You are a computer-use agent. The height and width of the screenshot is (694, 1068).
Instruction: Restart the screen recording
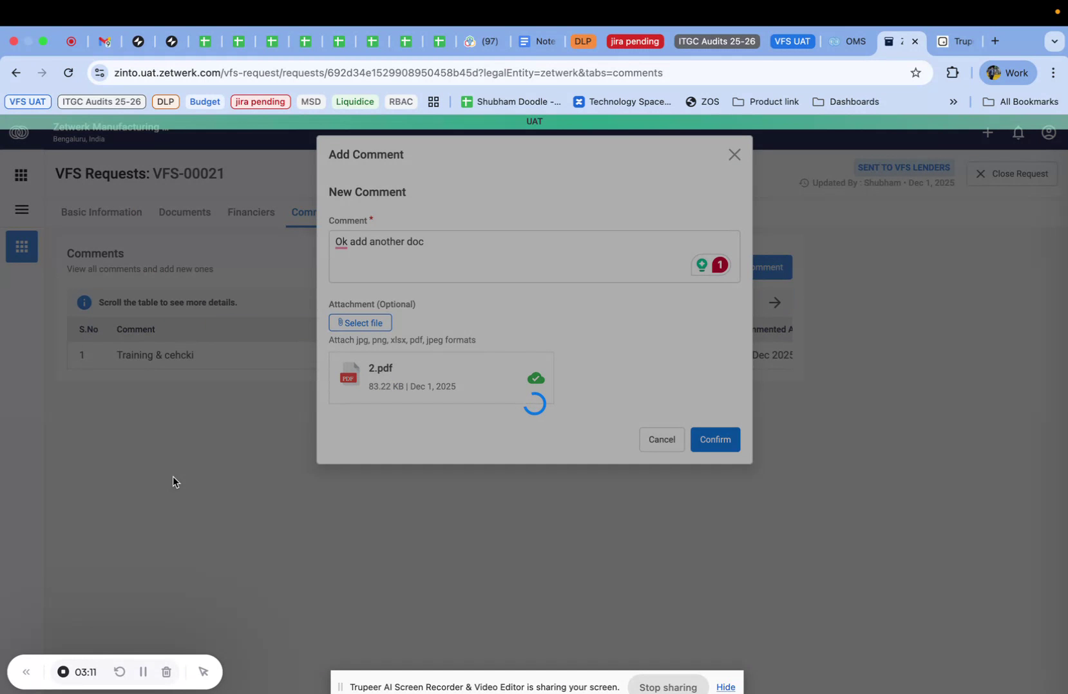[120, 671]
